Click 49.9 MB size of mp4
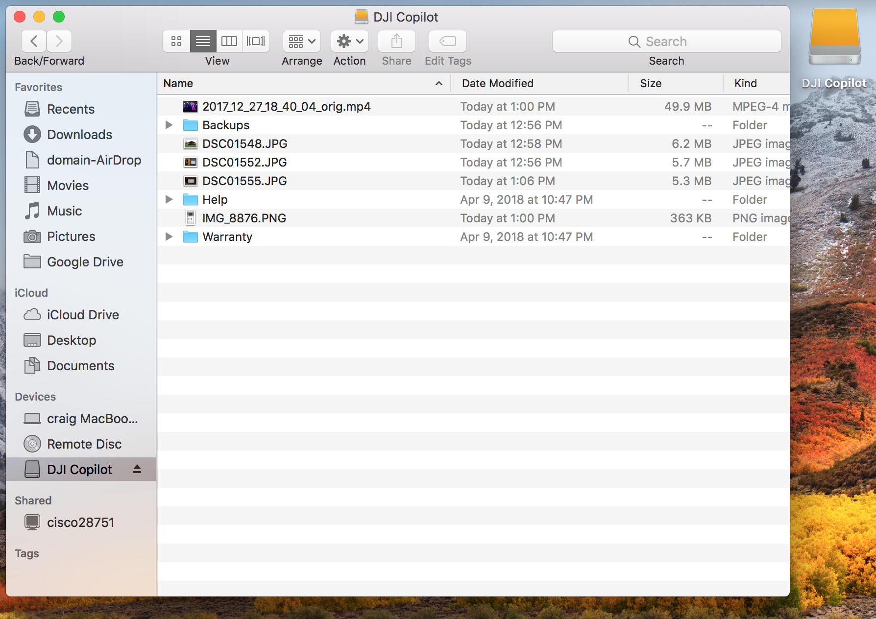 688,106
